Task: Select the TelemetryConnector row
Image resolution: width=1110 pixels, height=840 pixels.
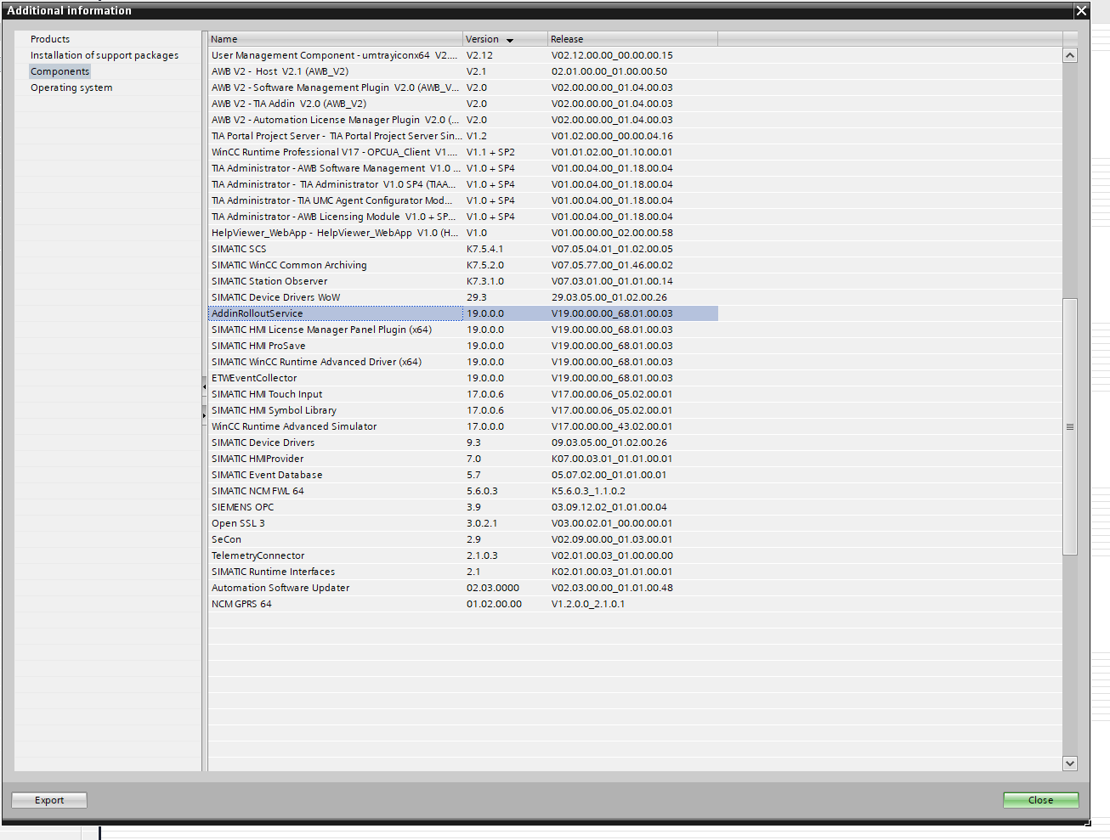Action: click(x=463, y=555)
